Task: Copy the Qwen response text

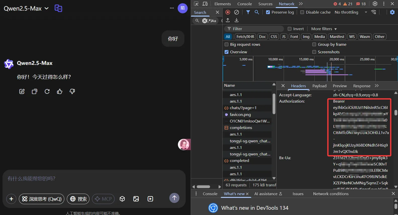Action: click(34, 92)
